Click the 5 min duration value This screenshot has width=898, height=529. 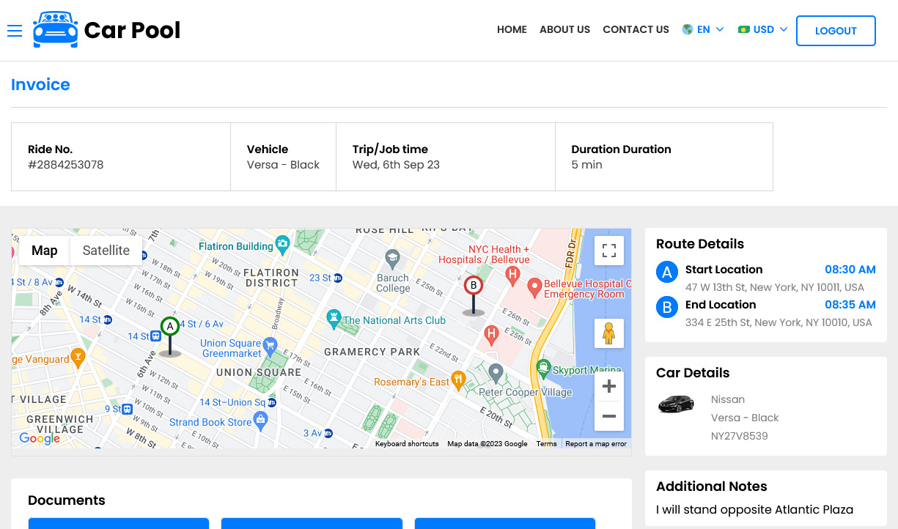(x=586, y=165)
